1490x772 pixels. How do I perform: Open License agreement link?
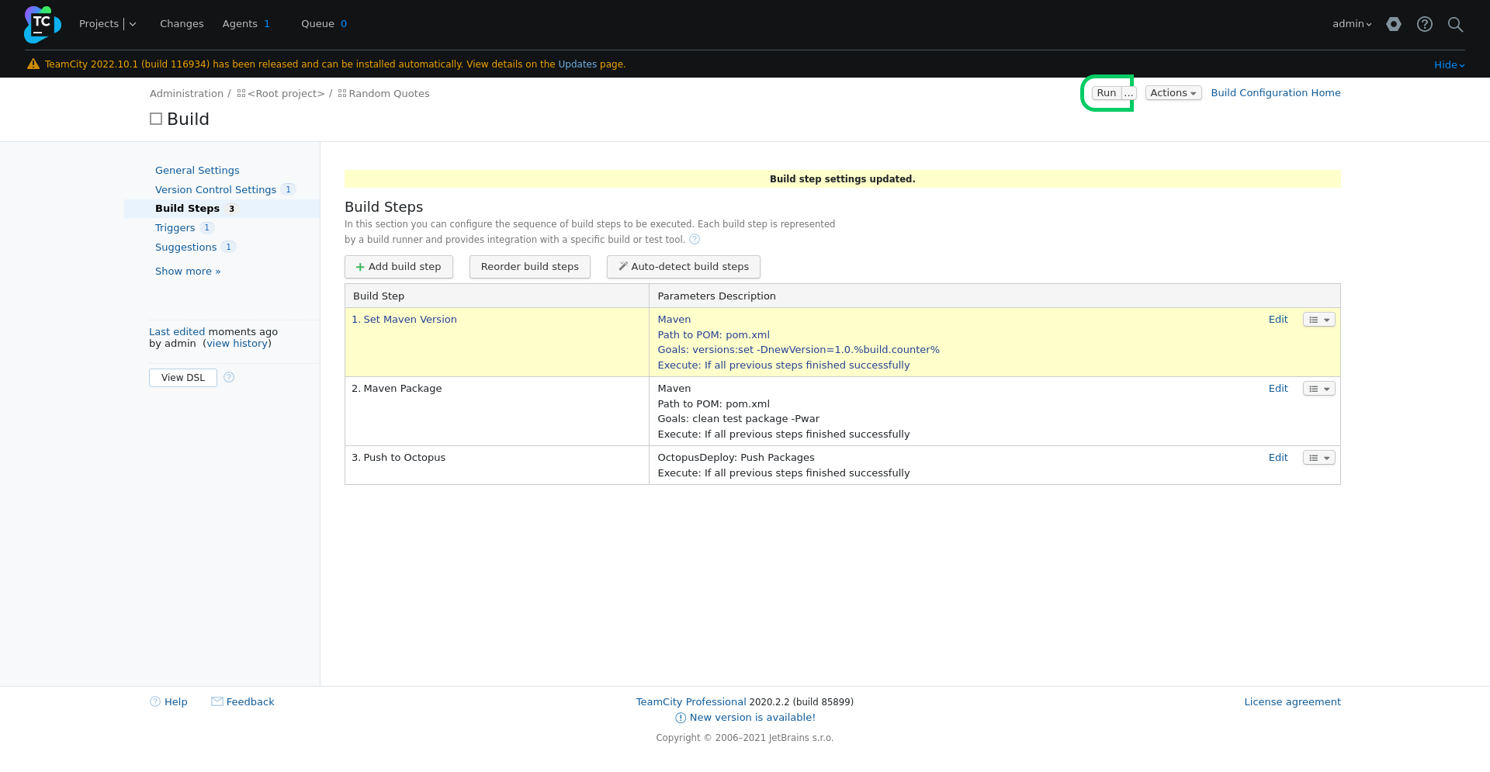[x=1292, y=701]
